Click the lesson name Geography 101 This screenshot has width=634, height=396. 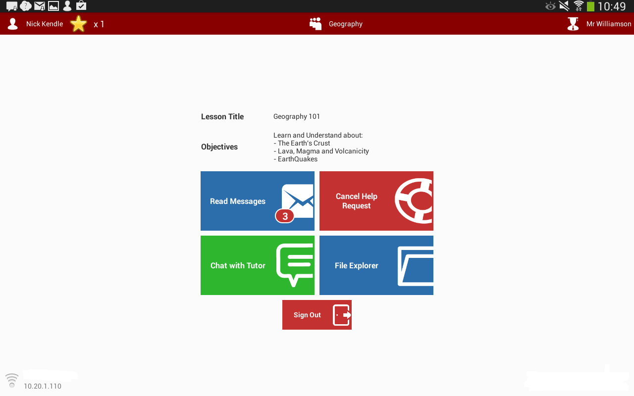click(297, 117)
